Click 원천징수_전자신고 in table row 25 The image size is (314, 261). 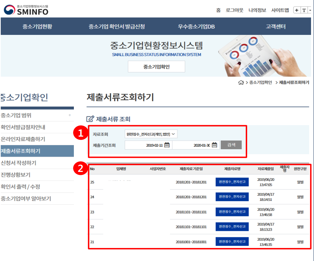232,182
